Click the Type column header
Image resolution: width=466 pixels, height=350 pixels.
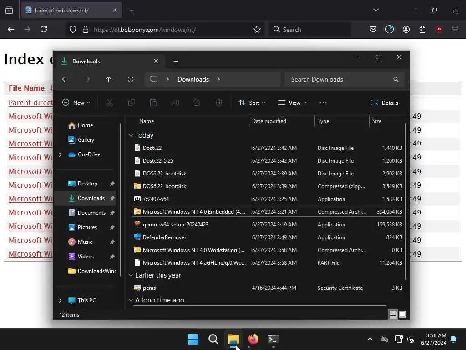pos(323,121)
